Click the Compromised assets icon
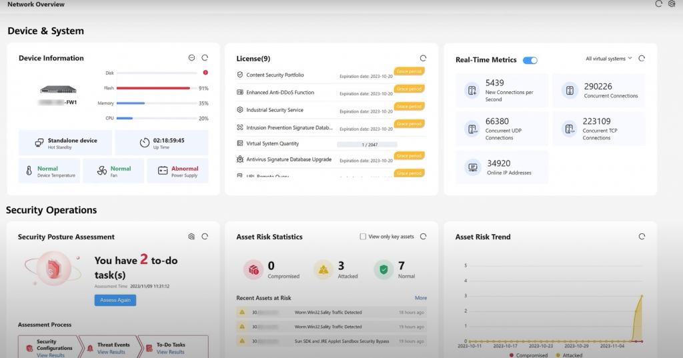This screenshot has width=683, height=358. [x=253, y=269]
